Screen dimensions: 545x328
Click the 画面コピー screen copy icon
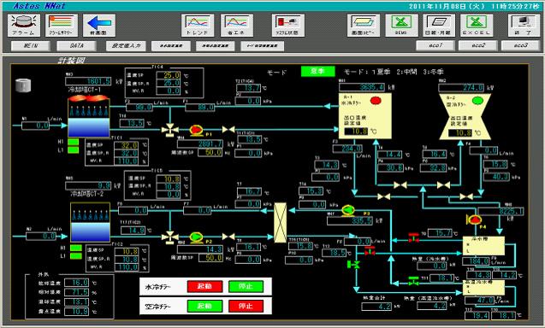pyautogui.click(x=364, y=26)
